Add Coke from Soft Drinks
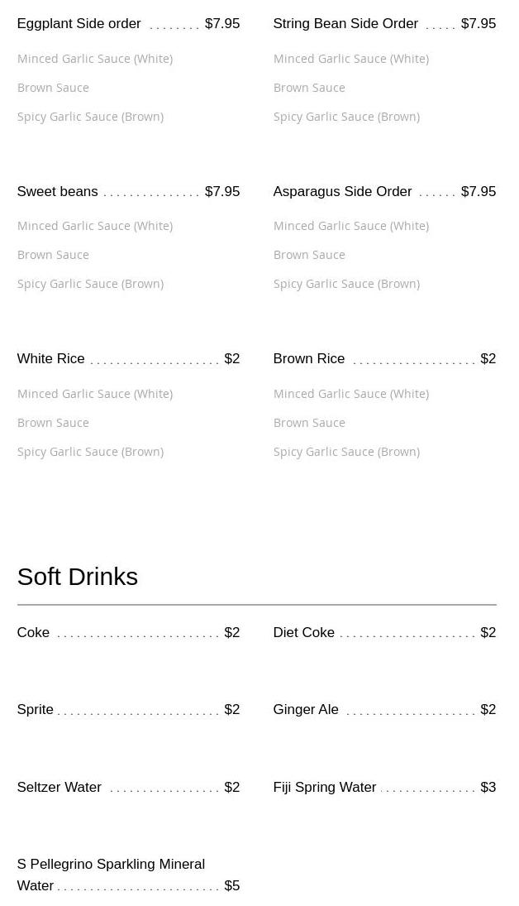Screen dimensions: 519x906 34,632
